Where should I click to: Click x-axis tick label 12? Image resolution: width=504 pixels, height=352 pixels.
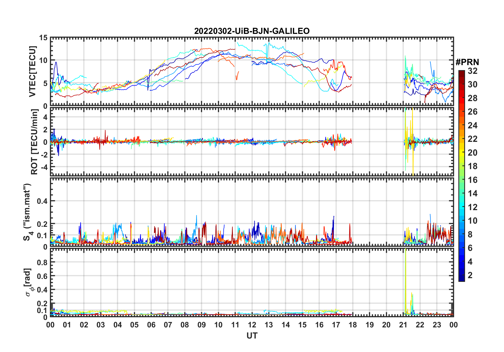tap(252, 325)
